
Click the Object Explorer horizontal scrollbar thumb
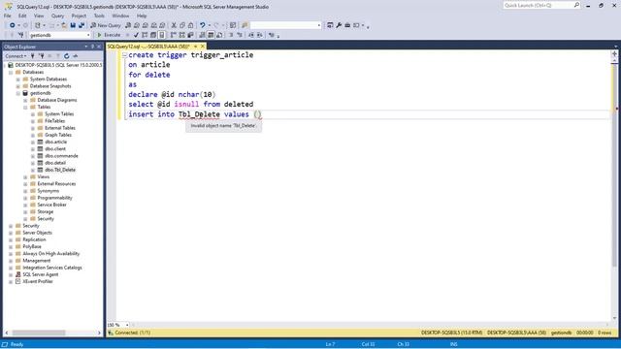[x=39, y=333]
